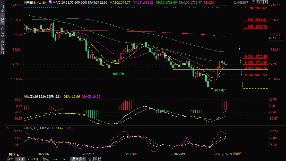This screenshot has width=286, height=161.
Task: Click the 另存模板 button
Action: coord(78,159)
